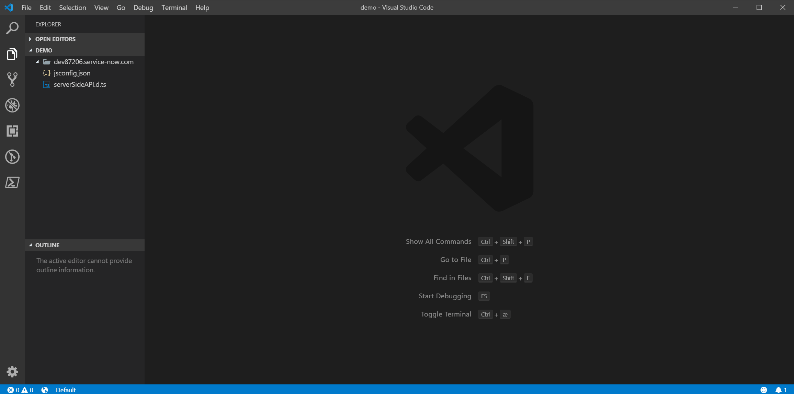
Task: Open the Extensions view
Action: (x=12, y=131)
